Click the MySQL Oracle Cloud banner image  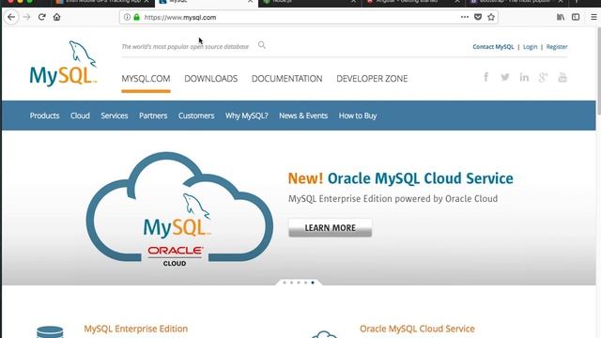tap(179, 209)
